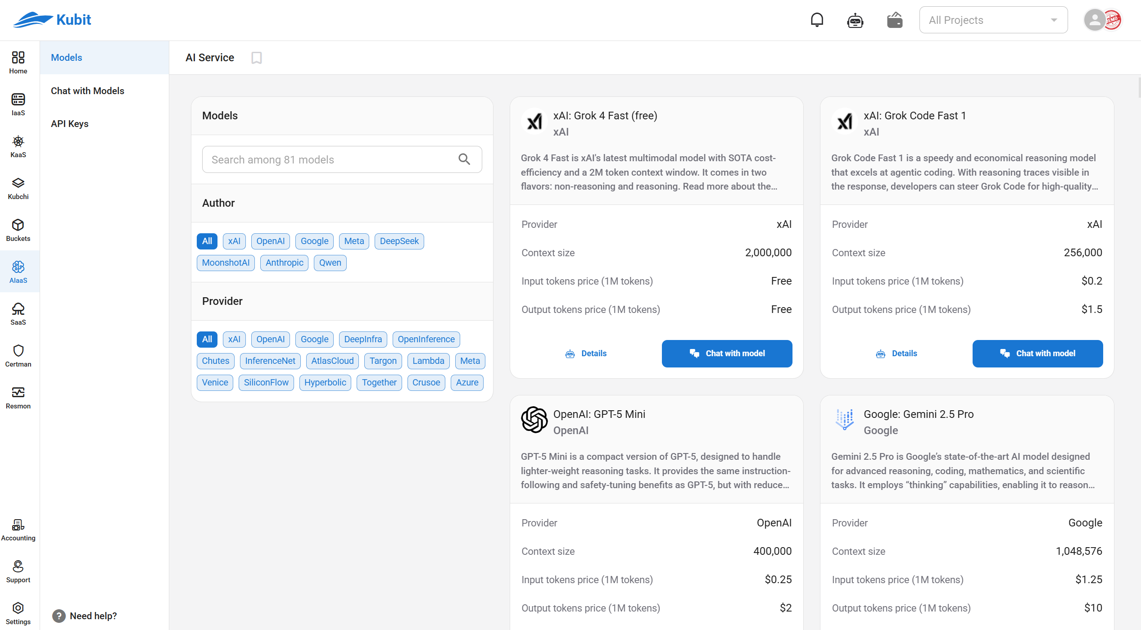The image size is (1141, 630).
Task: Filter Provider by InferenceNet
Action: pyautogui.click(x=270, y=361)
